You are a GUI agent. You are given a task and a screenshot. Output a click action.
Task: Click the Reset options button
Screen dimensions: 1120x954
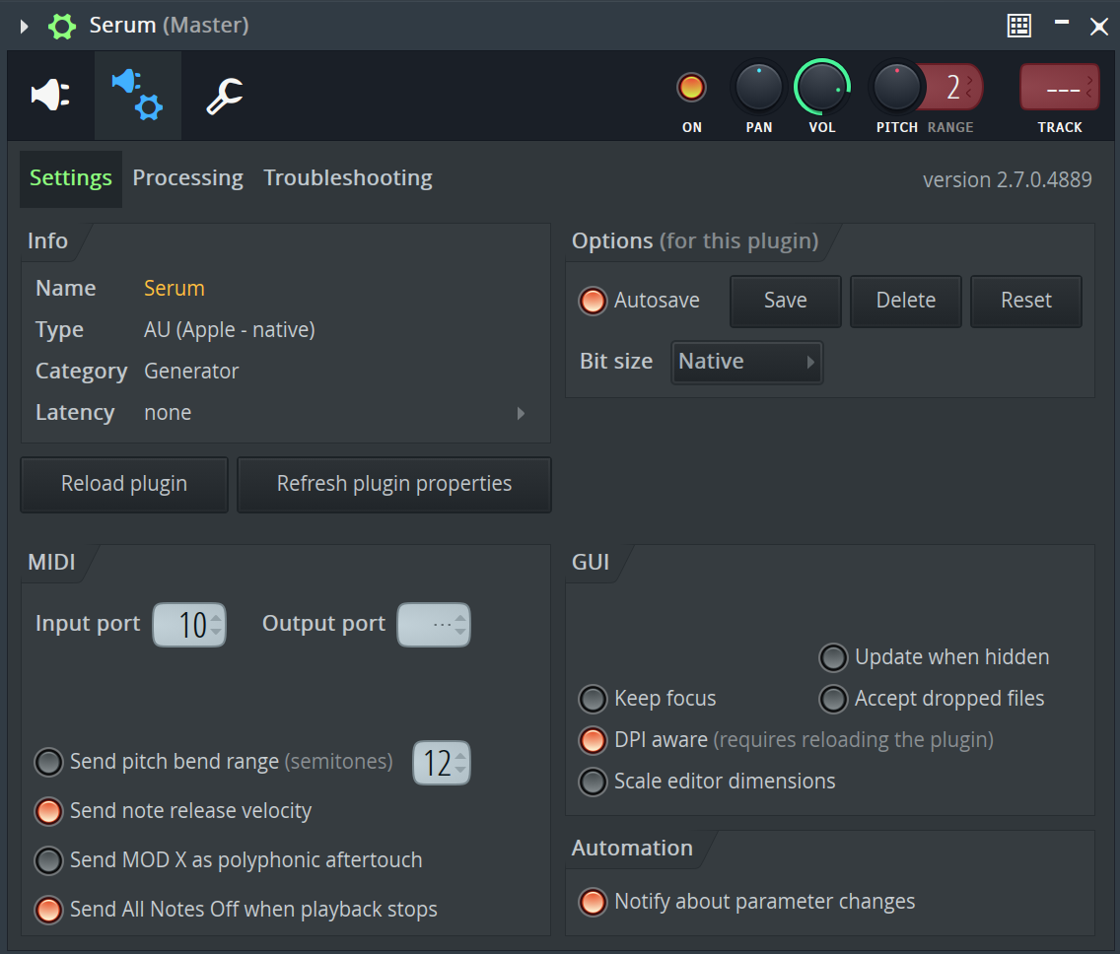pos(1026,301)
